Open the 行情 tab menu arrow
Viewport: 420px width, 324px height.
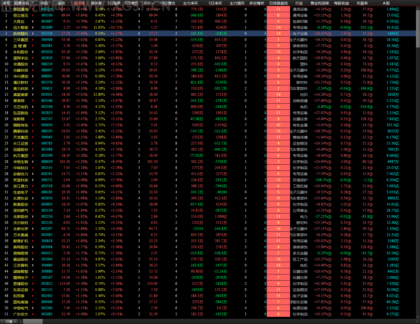(15, 322)
